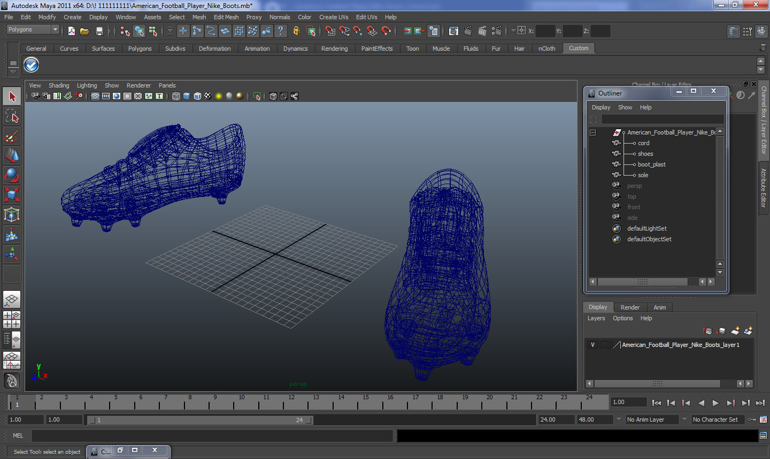770x459 pixels.
Task: Enable Snap to points magnet
Action: (x=358, y=31)
